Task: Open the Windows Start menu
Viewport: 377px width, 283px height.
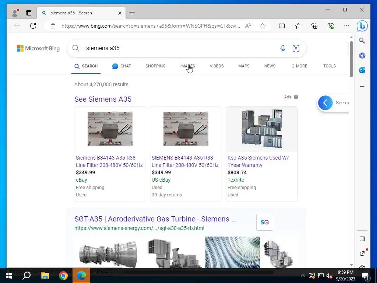Action: pos(9,276)
